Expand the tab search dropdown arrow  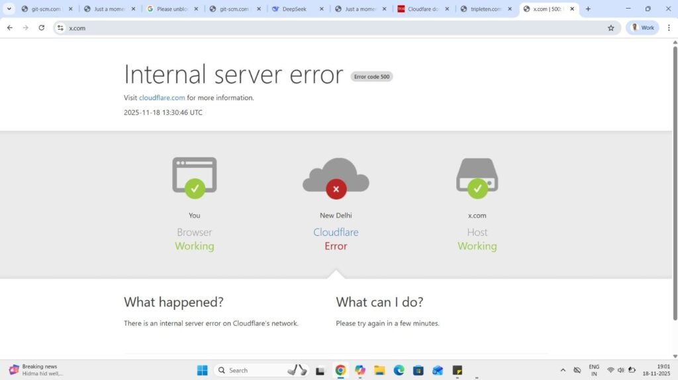point(9,9)
